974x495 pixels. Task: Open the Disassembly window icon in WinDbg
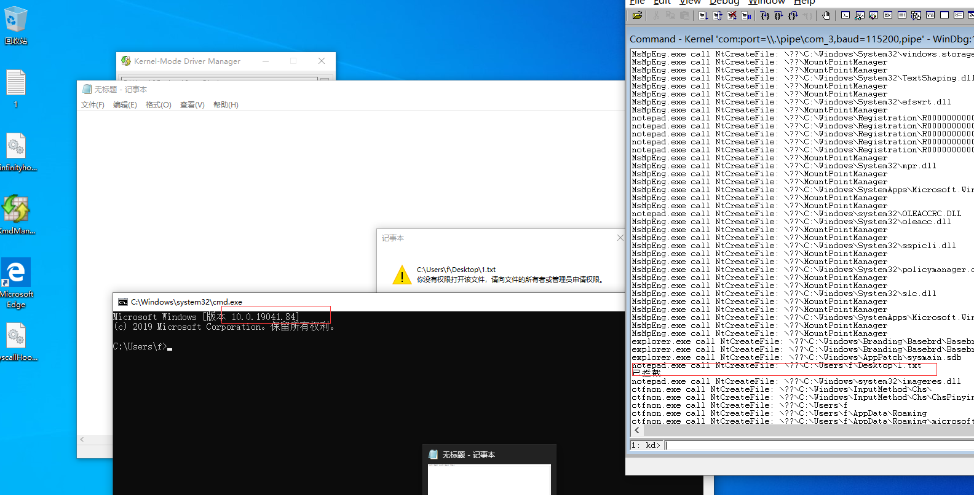[x=930, y=15]
